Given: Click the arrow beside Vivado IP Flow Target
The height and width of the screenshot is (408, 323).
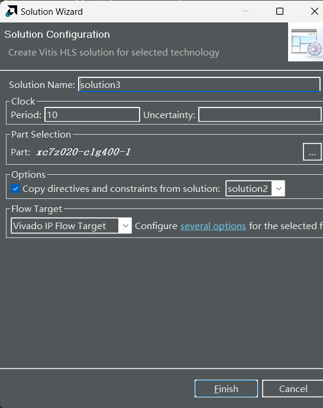Looking at the screenshot, I should 125,226.
